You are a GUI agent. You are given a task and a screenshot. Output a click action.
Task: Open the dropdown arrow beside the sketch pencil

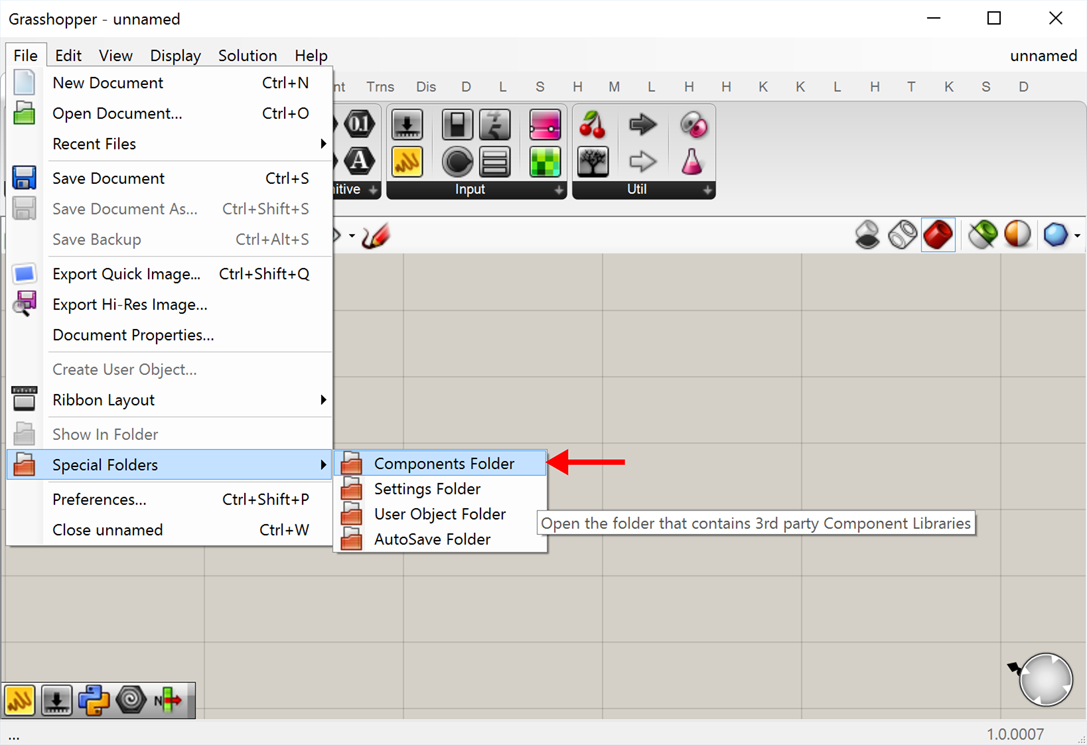352,236
